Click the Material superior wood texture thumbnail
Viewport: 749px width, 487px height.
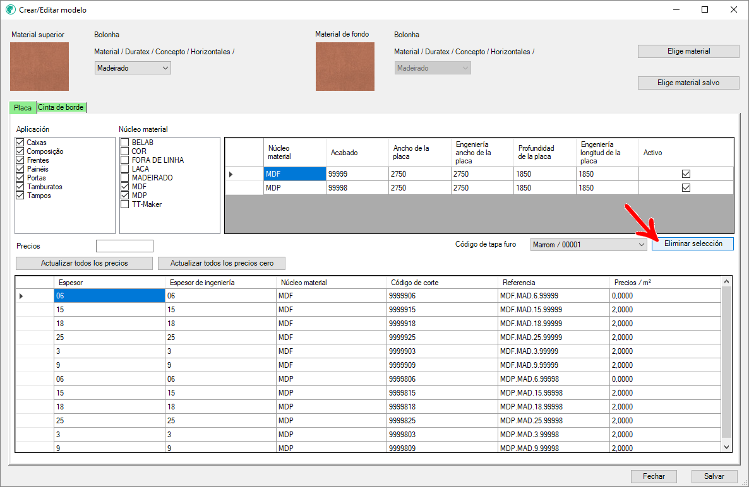39,66
